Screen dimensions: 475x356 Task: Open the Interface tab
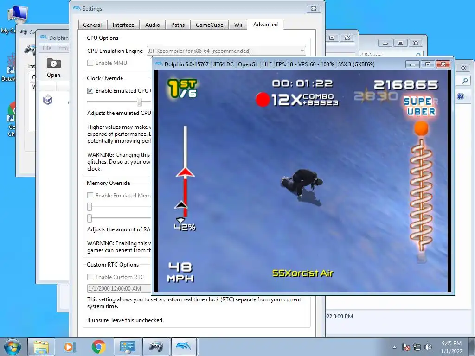click(x=123, y=25)
